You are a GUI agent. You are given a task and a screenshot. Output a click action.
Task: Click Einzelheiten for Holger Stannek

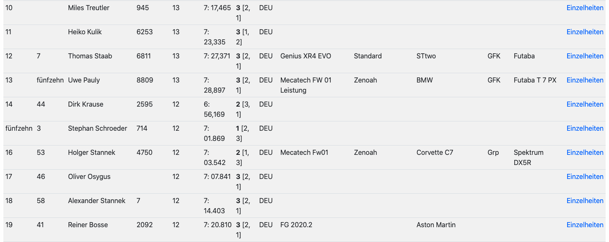tap(585, 152)
